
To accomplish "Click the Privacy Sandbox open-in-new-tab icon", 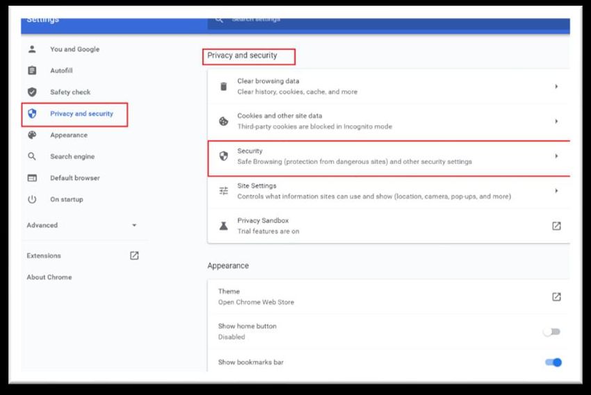I will tap(556, 226).
